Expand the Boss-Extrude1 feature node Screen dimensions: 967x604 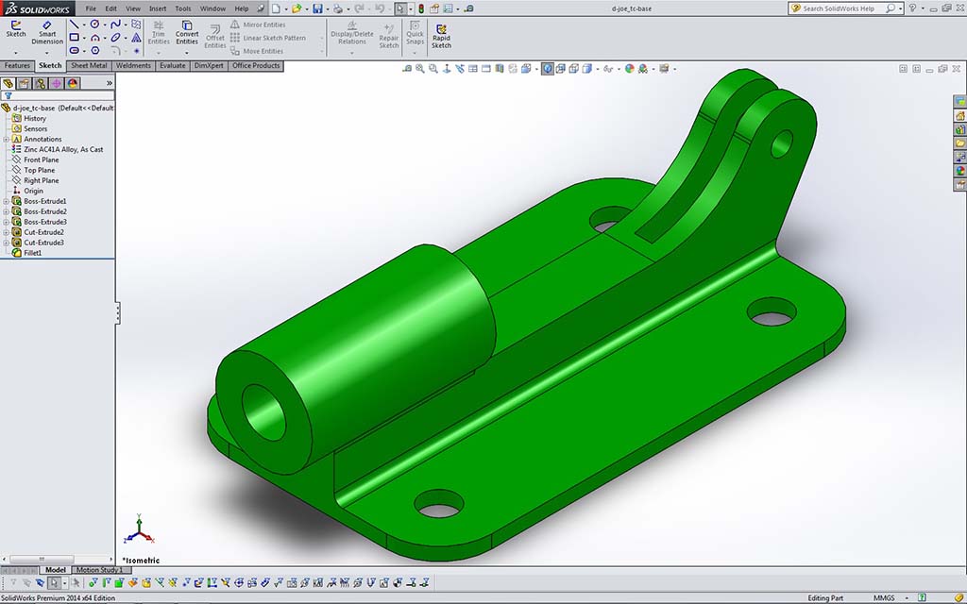[6, 201]
